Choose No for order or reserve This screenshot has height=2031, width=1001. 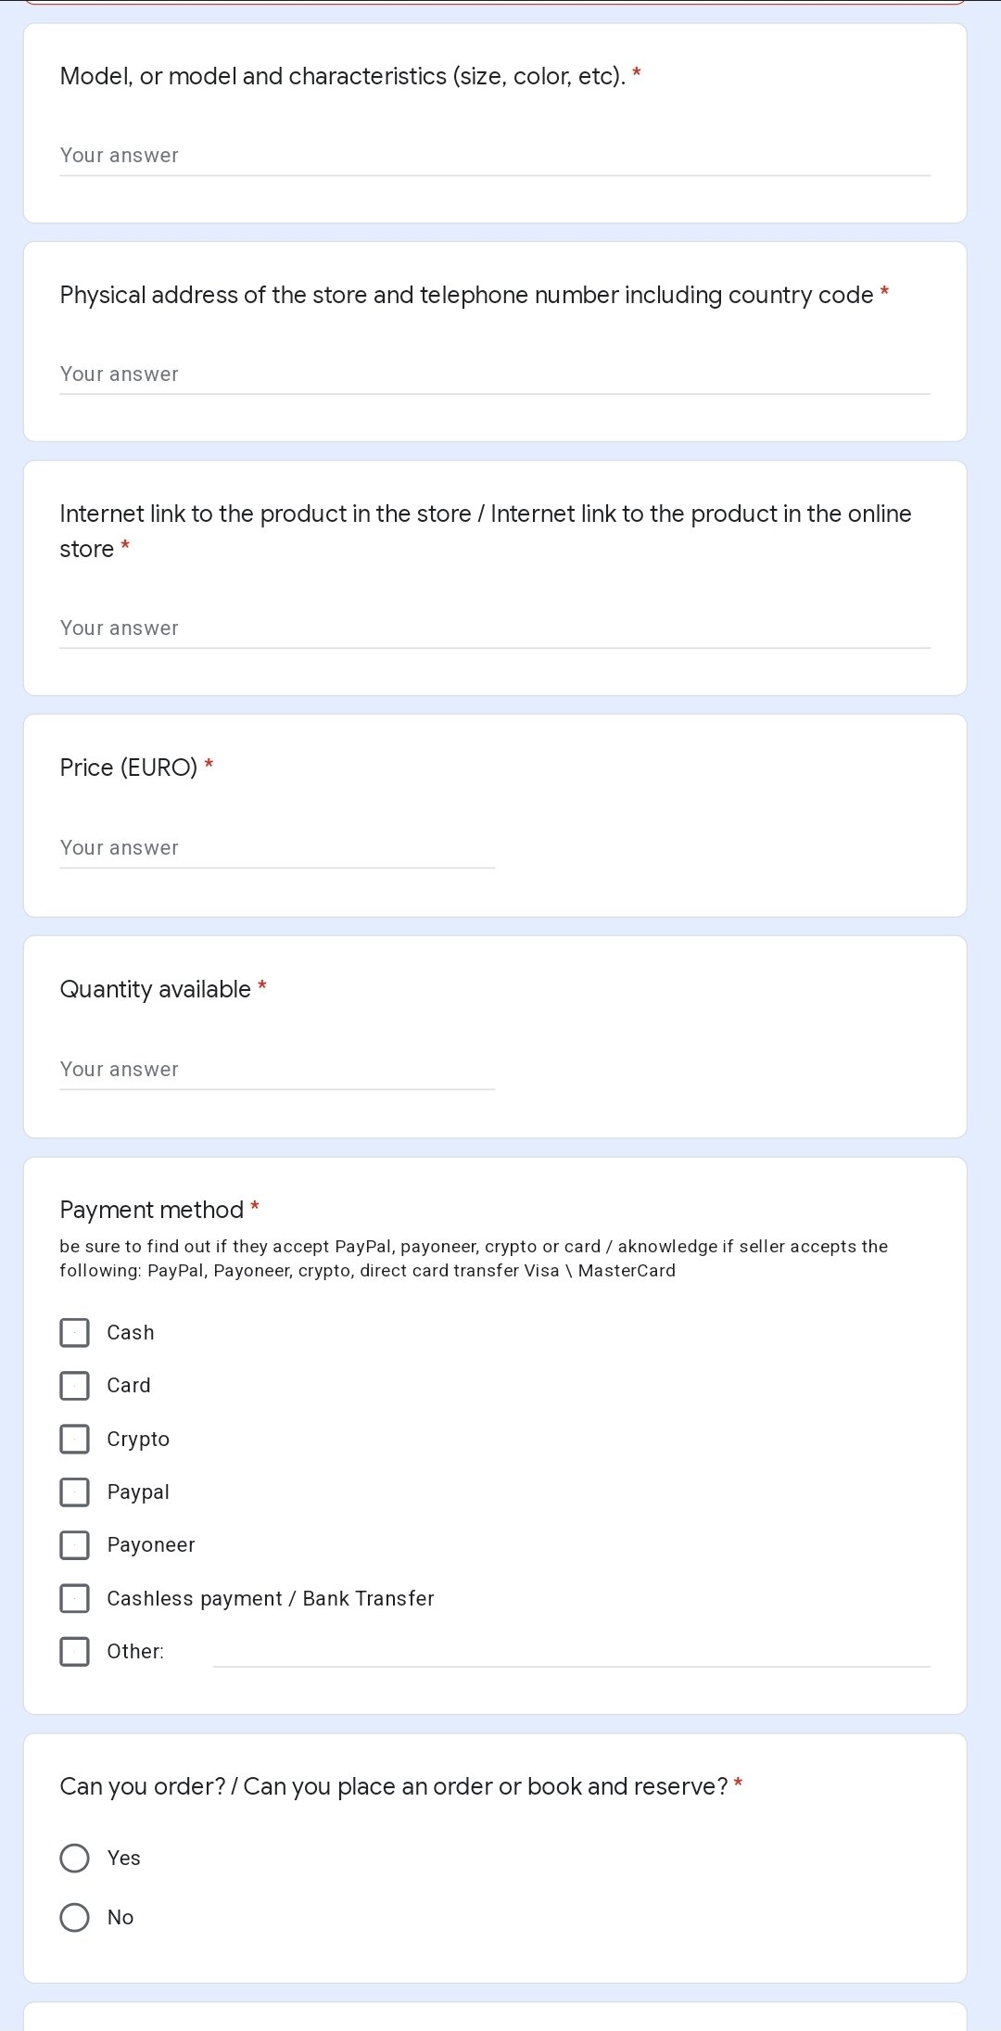coord(74,1918)
